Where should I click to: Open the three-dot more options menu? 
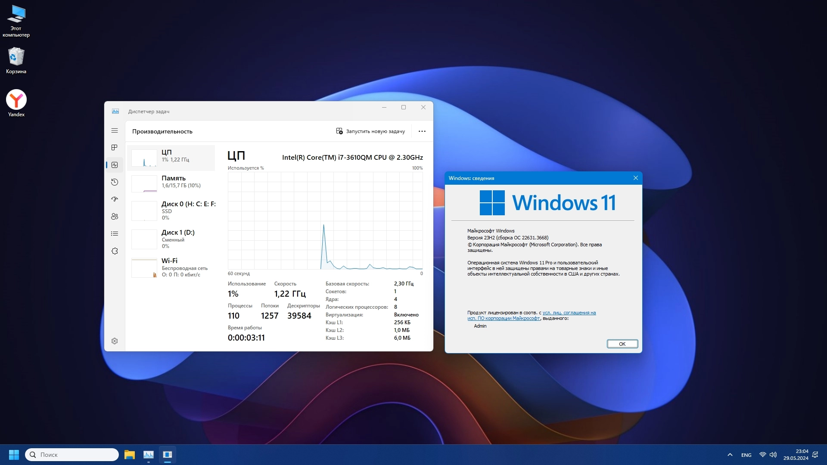click(422, 131)
